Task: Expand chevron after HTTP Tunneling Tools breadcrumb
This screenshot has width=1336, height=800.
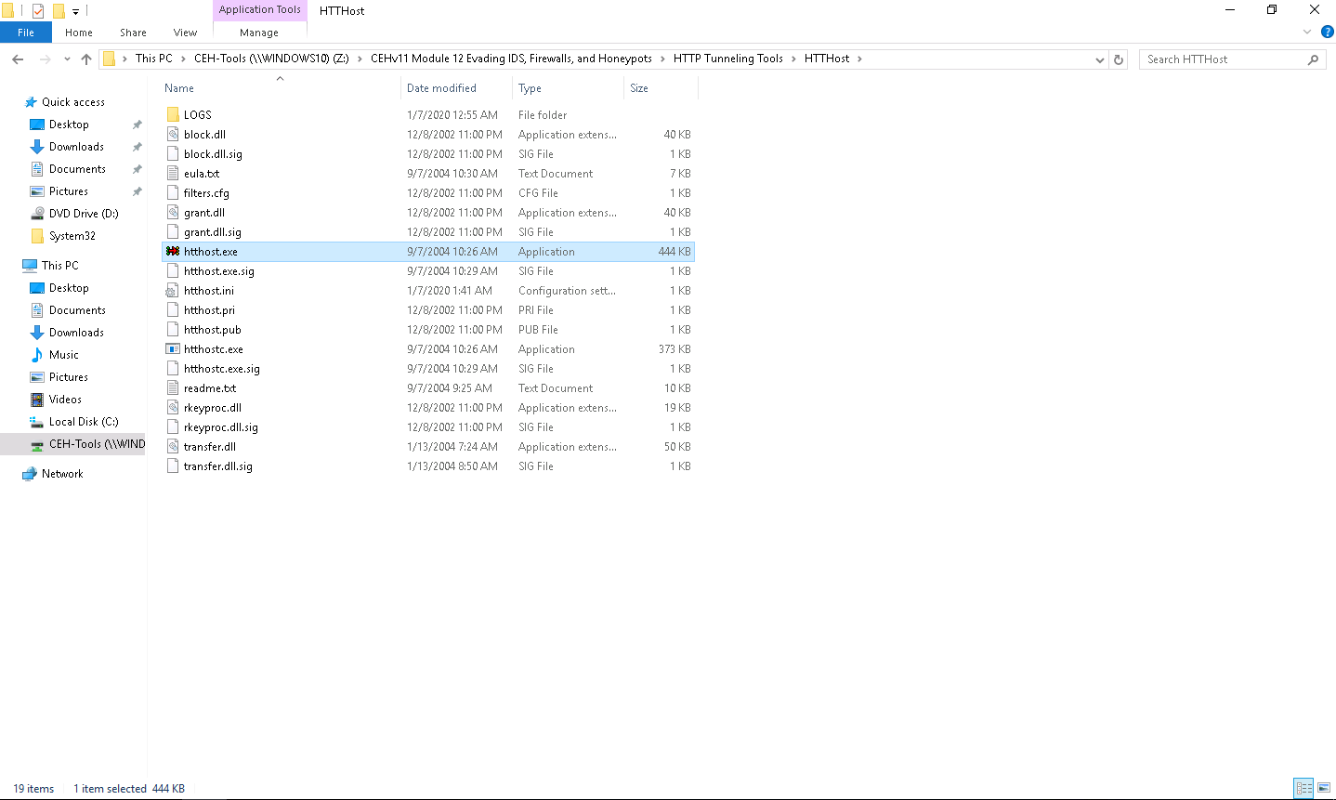Action: 793,59
